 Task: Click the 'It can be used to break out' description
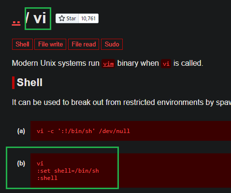pos(121,102)
